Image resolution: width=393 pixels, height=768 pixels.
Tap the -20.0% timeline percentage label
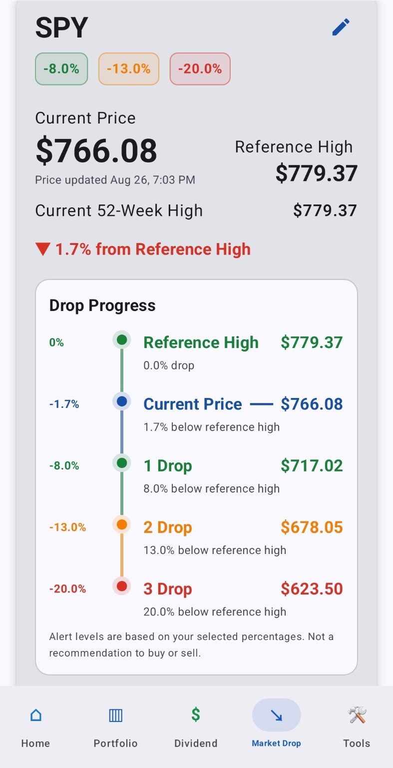(x=67, y=588)
